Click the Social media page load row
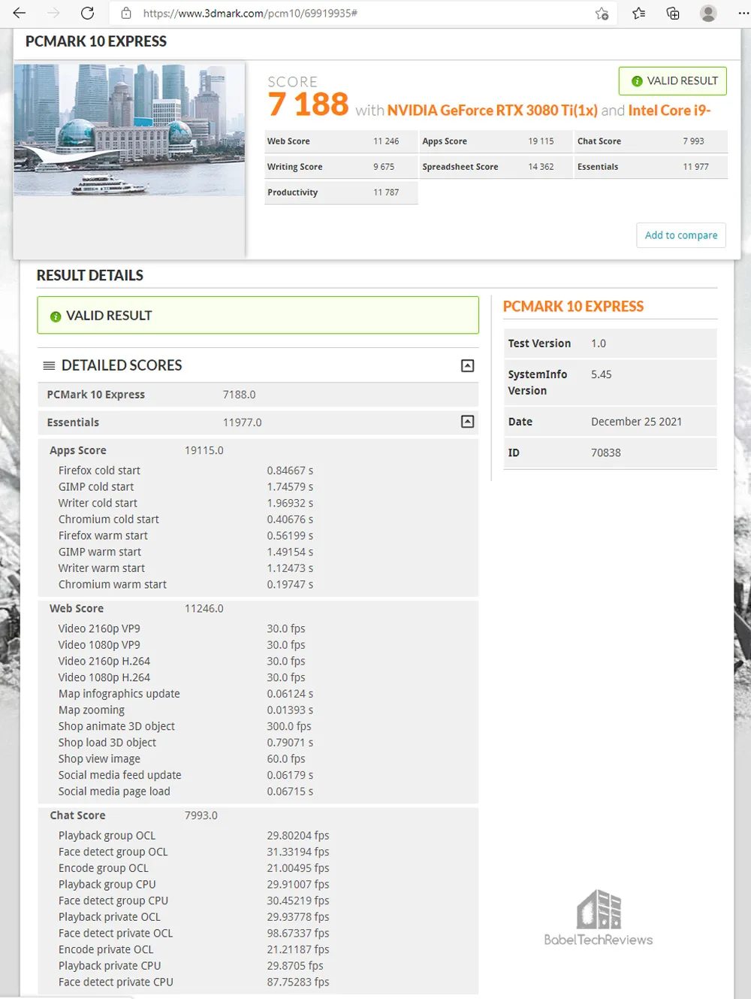Screen dimensions: 751x999 pos(258,792)
